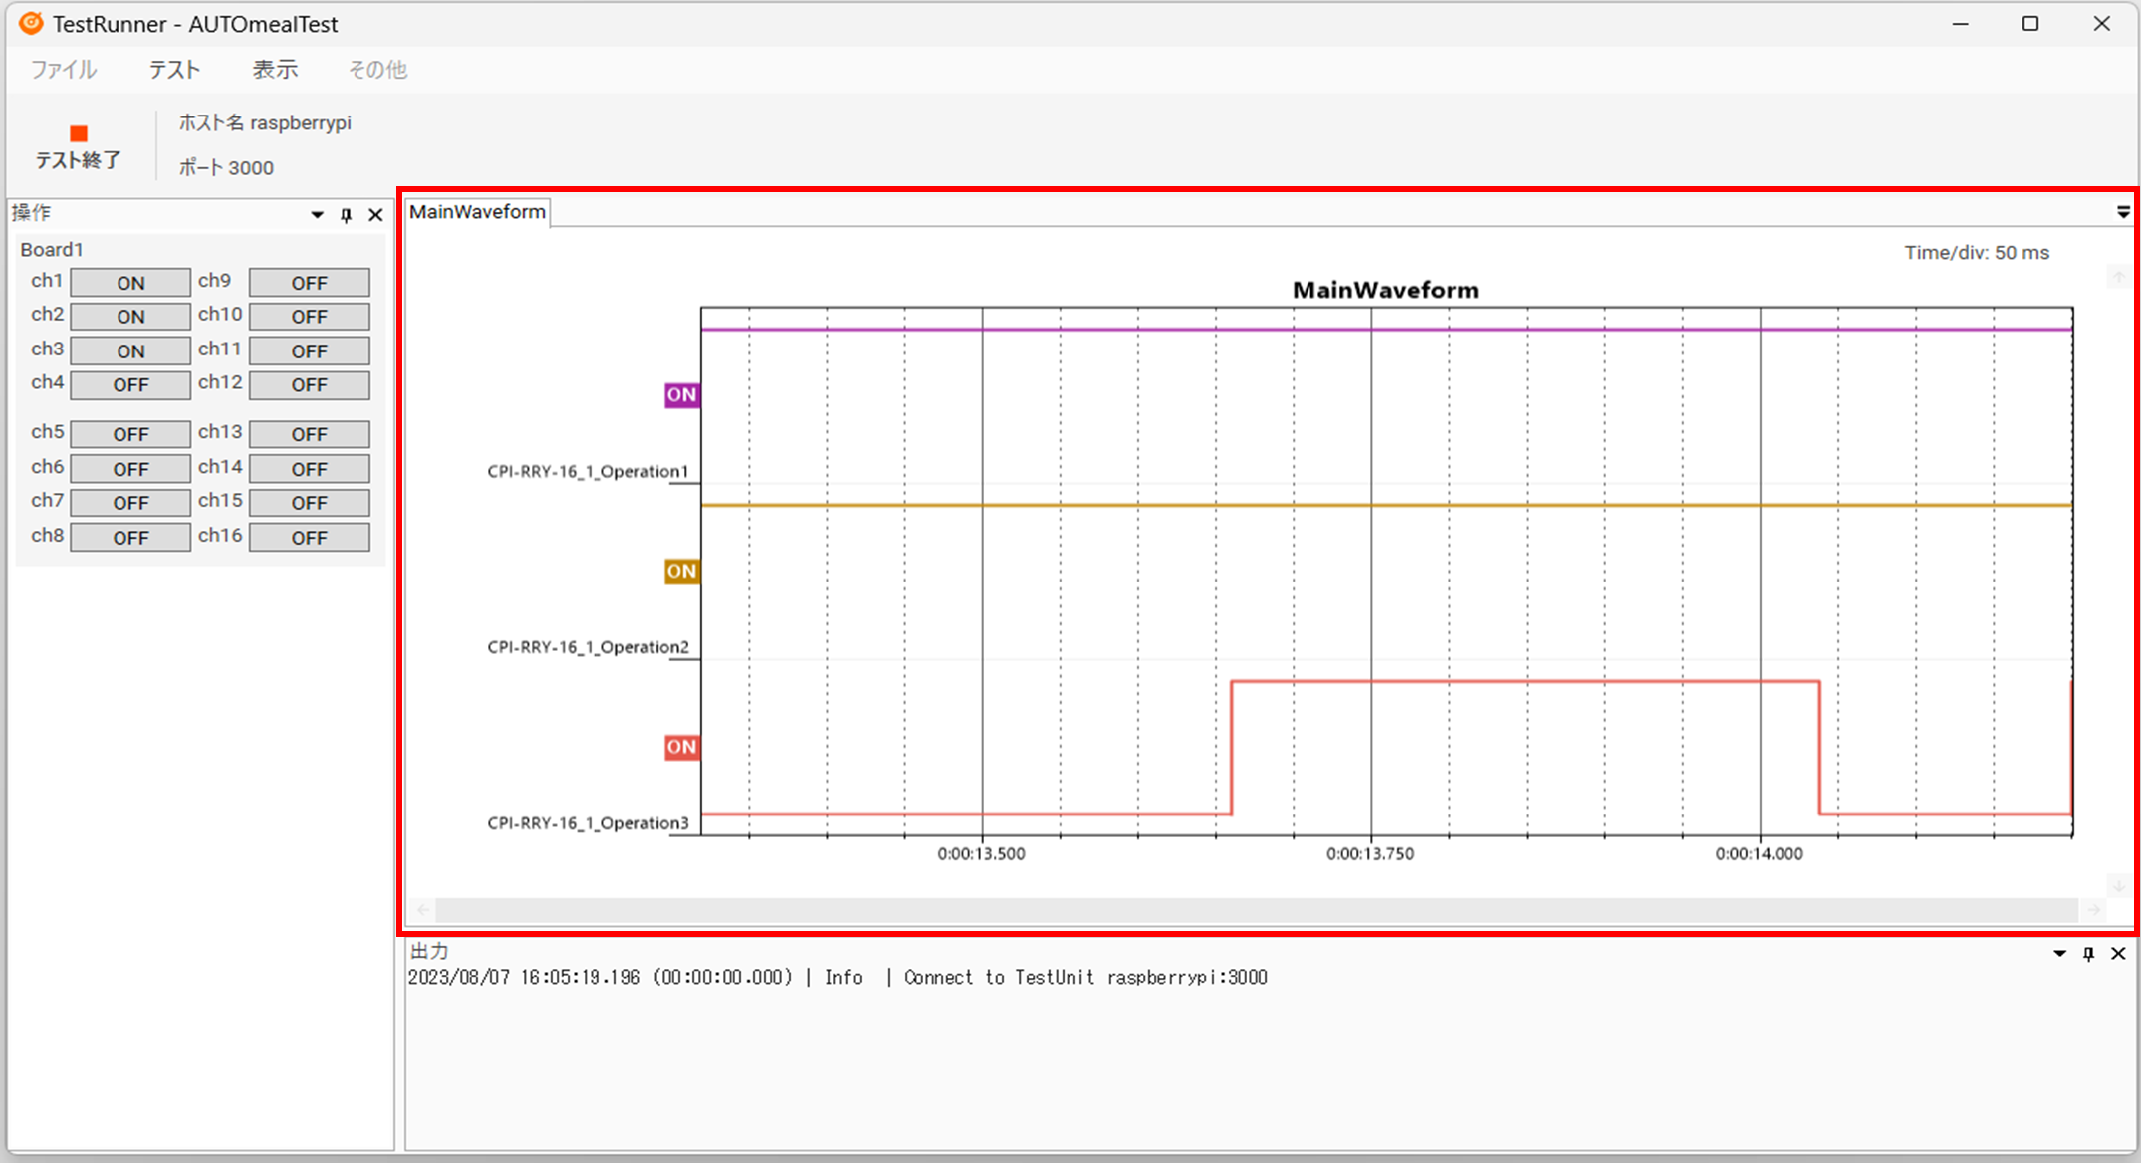
Task: Toggle ch4 relay currently OFF
Action: pyautogui.click(x=130, y=385)
